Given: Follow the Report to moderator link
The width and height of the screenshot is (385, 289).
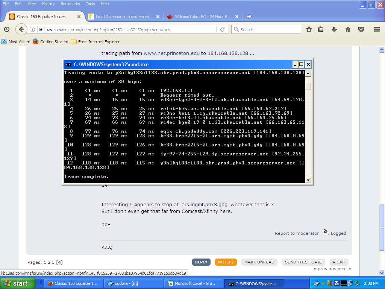Looking at the screenshot, I should (x=297, y=233).
